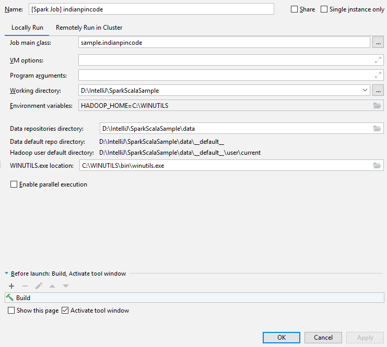
Task: Open the Working directory dropdown
Action: coord(365,91)
